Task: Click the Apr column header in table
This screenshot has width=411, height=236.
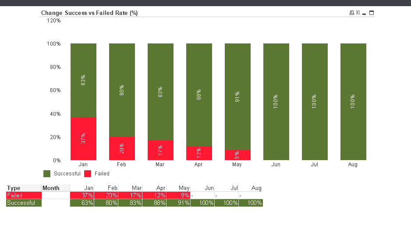Action: (161, 188)
